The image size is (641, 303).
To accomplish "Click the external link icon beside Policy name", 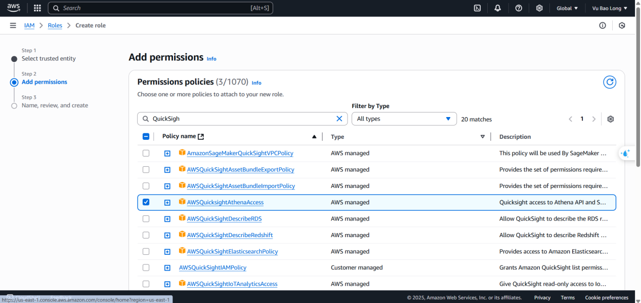I will 201,136.
